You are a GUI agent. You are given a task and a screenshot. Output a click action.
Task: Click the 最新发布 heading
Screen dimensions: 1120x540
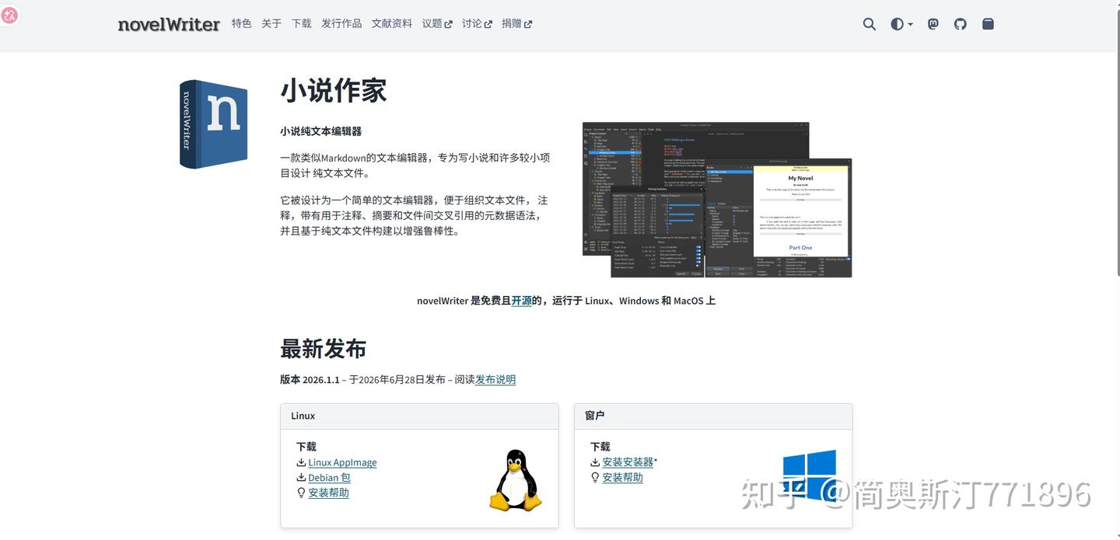click(x=323, y=349)
